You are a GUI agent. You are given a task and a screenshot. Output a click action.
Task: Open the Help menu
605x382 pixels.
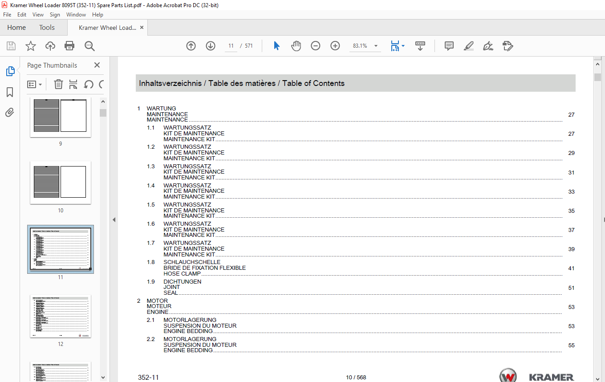(97, 15)
